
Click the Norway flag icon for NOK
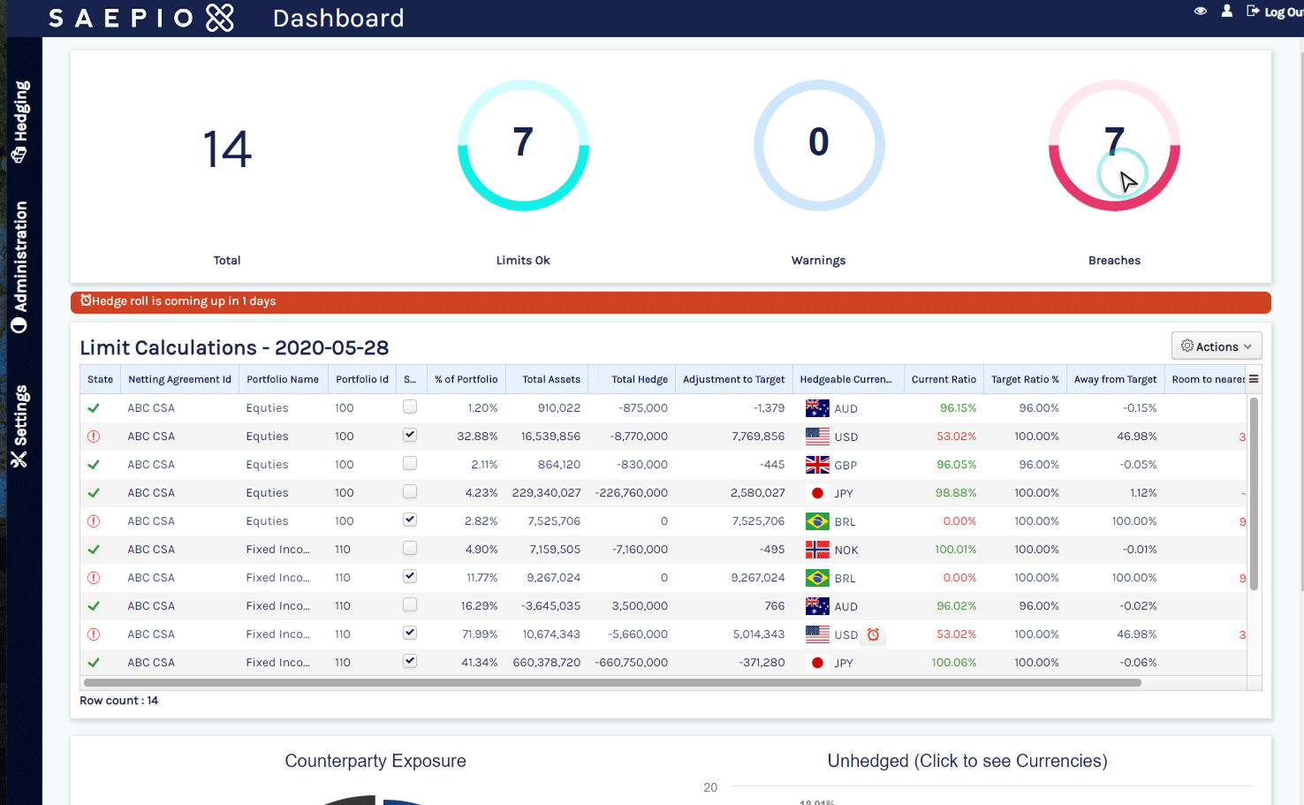(817, 550)
